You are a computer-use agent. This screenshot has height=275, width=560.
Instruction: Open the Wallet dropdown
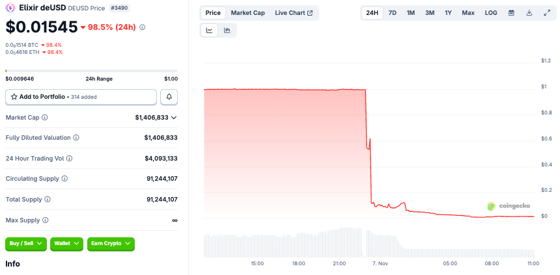pos(67,244)
